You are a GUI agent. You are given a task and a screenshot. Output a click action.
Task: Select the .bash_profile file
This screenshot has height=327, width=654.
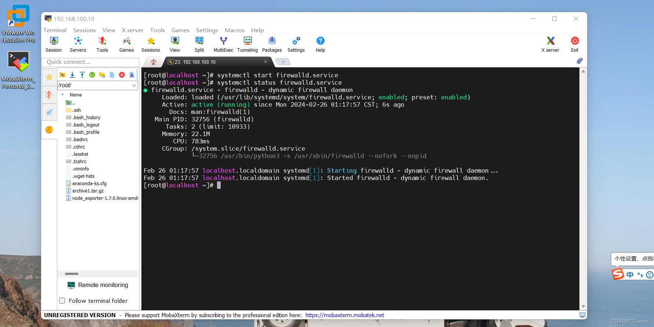point(83,132)
